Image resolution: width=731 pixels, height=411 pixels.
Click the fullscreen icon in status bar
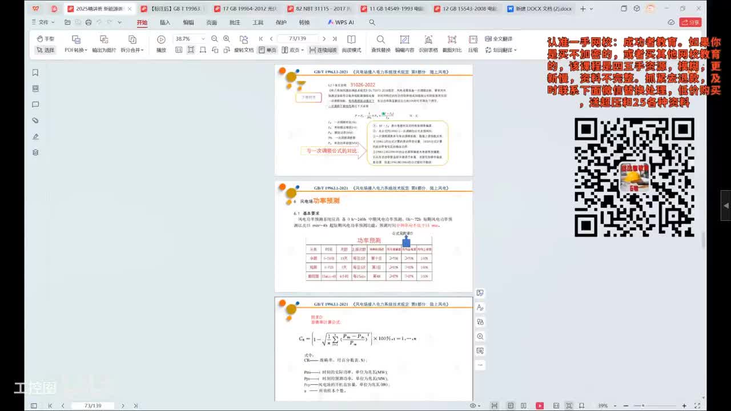click(696, 406)
